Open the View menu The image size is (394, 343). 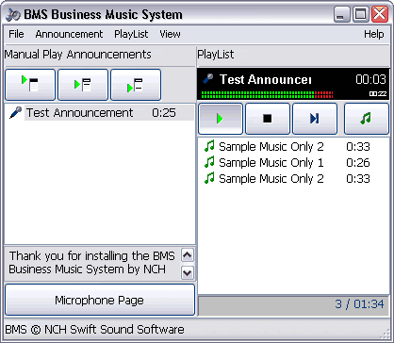point(170,34)
